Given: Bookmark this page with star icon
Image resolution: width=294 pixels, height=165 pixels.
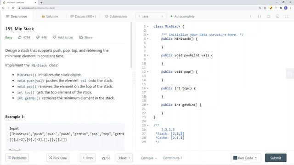Looking at the screenshot, I should click(265, 8).
